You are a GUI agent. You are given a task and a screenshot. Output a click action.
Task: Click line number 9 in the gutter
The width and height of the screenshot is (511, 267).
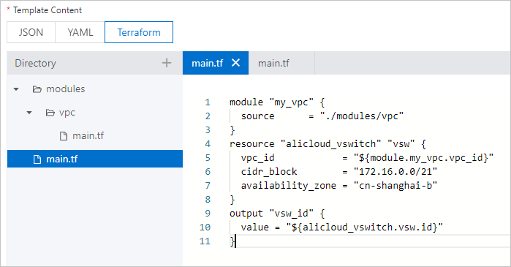coord(208,214)
